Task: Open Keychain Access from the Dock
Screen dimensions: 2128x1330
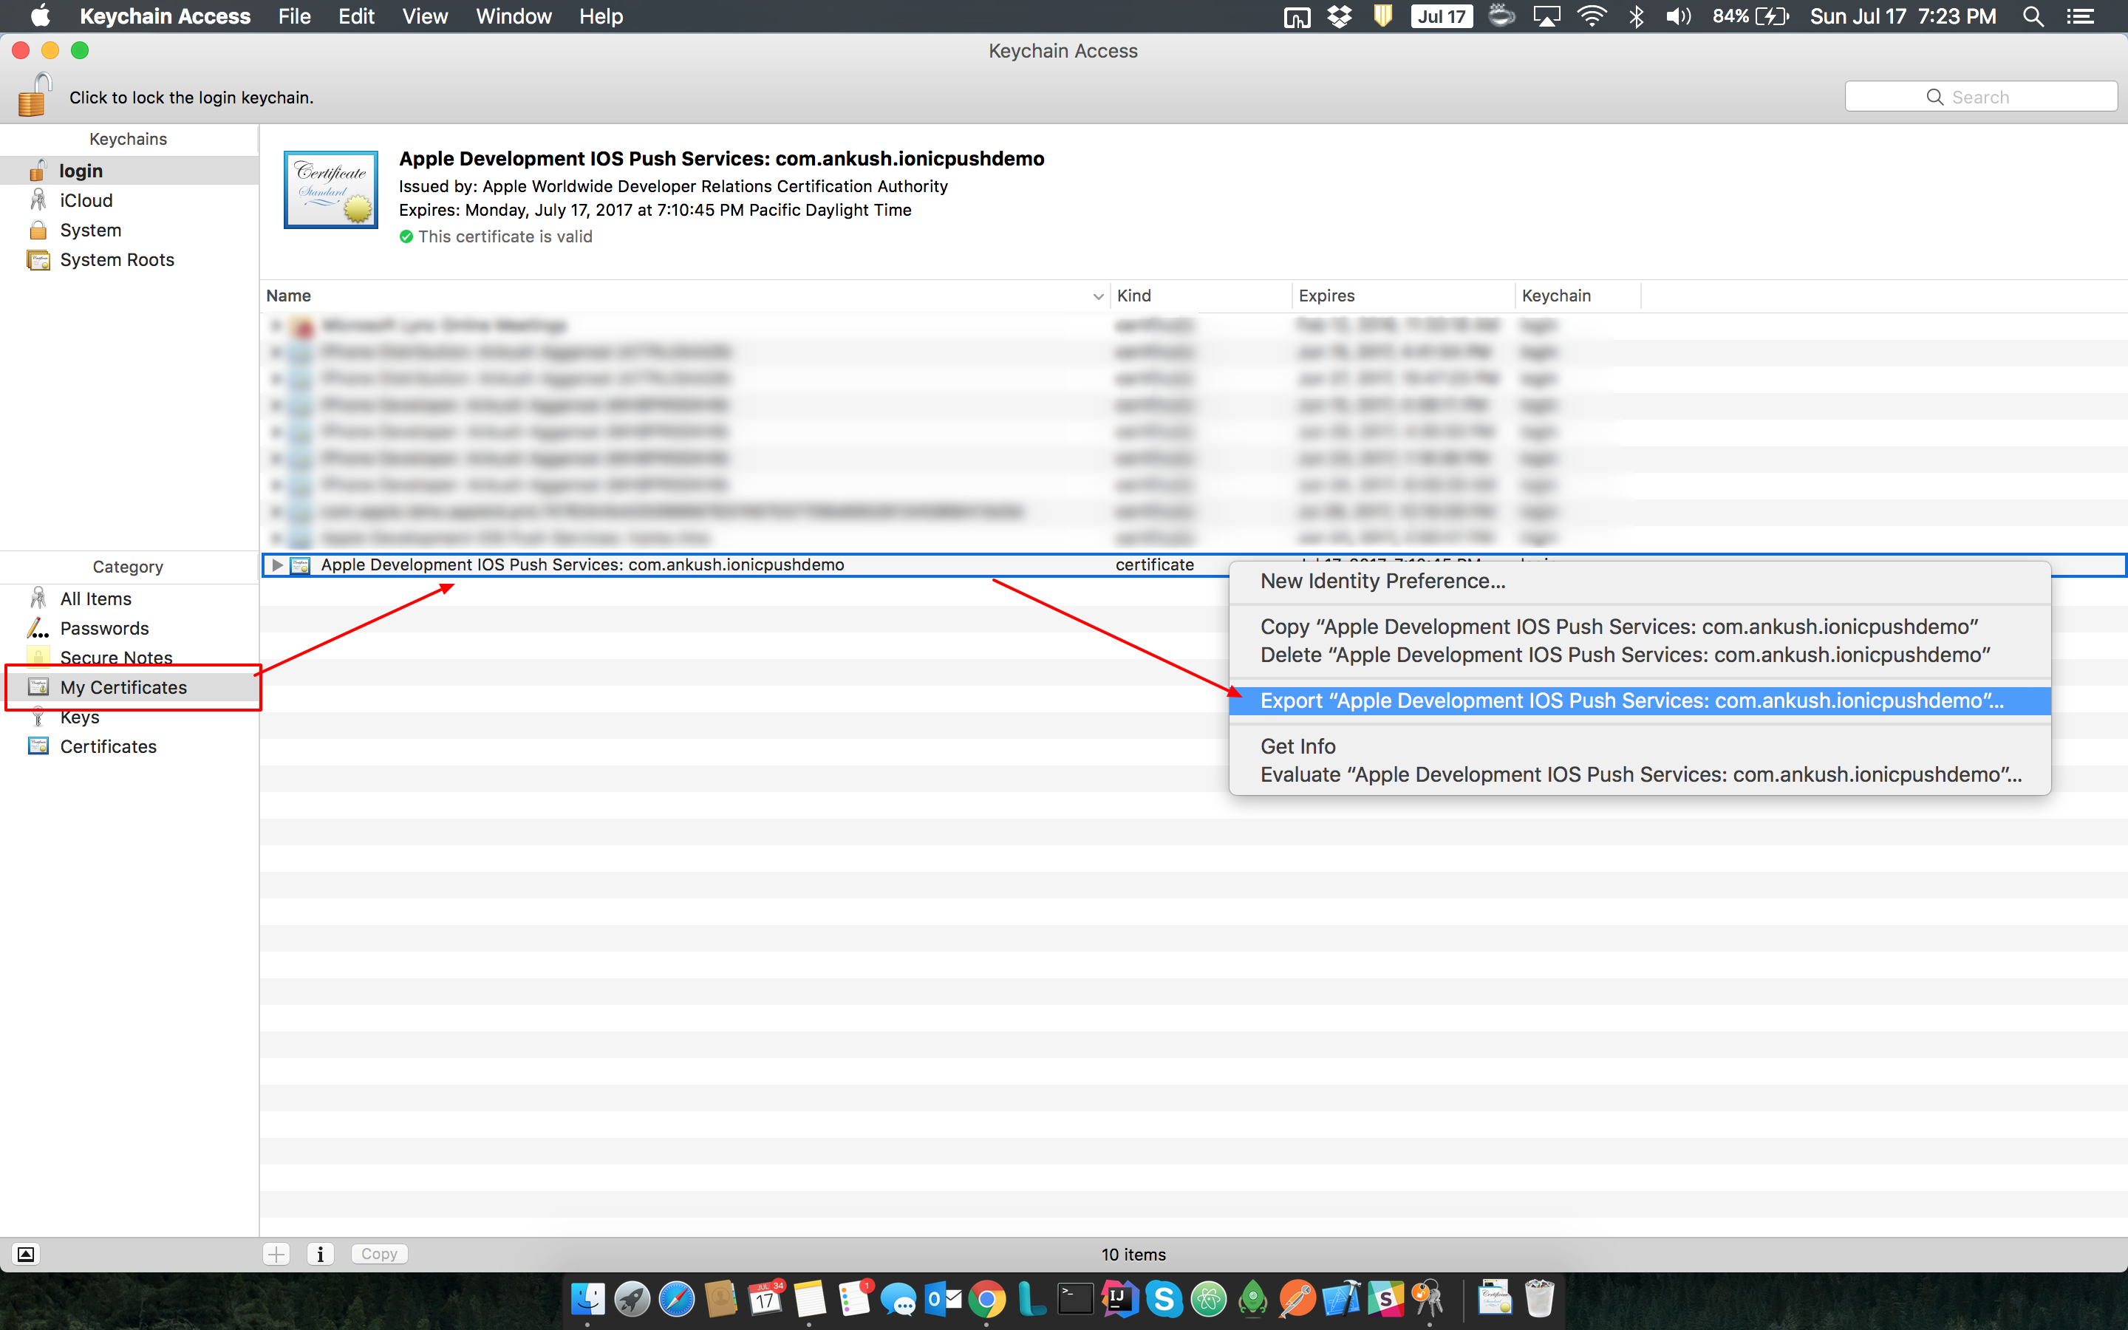Action: point(1430,1298)
